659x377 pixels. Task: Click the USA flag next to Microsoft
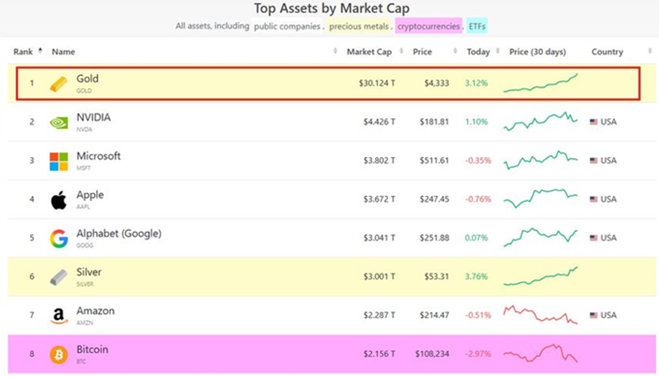[x=593, y=160]
